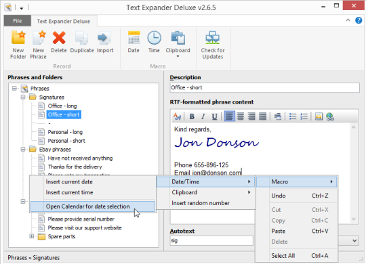Duplicate the selected phrase
366x264 pixels.
pyautogui.click(x=82, y=42)
